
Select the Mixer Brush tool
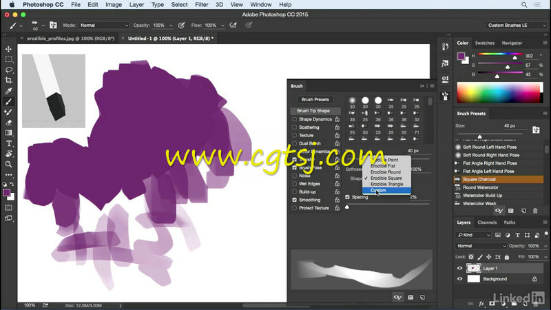pos(8,112)
